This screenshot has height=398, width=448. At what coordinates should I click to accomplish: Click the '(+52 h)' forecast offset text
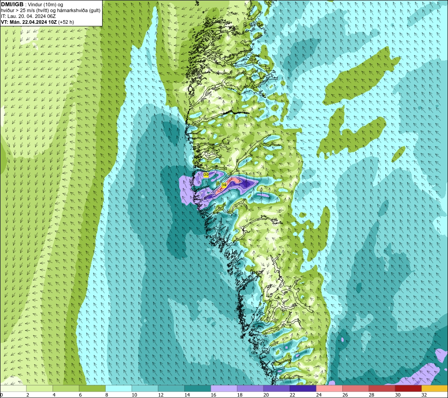pyautogui.click(x=66, y=22)
